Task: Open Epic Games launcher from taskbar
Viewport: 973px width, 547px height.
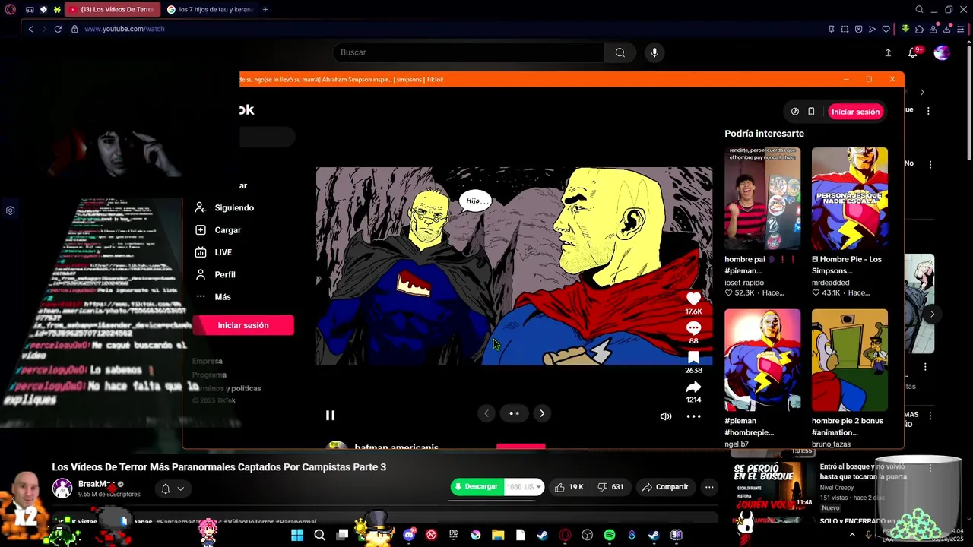Action: click(x=454, y=535)
